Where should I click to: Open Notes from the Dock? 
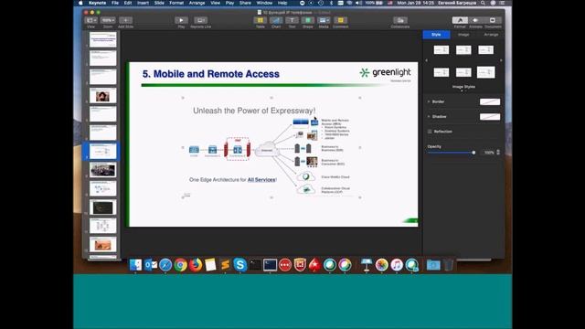coord(210,265)
